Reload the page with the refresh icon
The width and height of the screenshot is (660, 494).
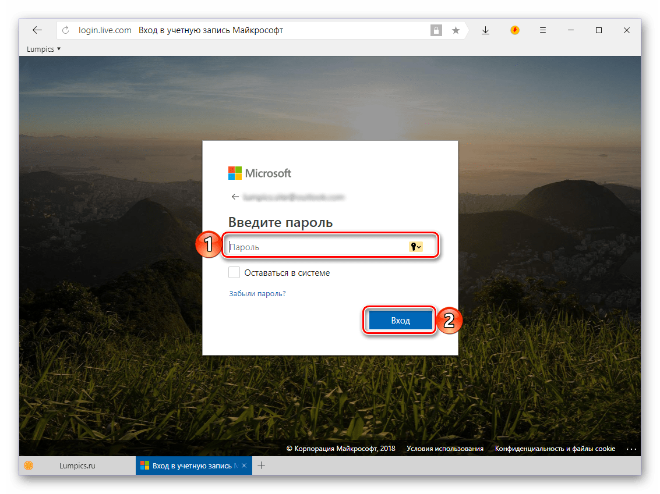click(66, 30)
